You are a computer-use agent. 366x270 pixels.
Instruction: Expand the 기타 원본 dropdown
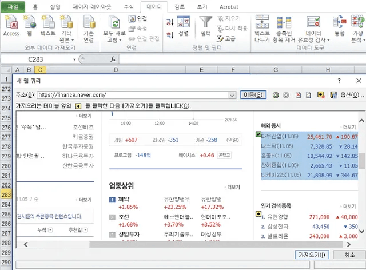[x=65, y=40]
